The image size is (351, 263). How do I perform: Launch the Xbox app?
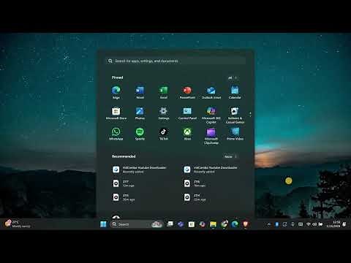187,134
